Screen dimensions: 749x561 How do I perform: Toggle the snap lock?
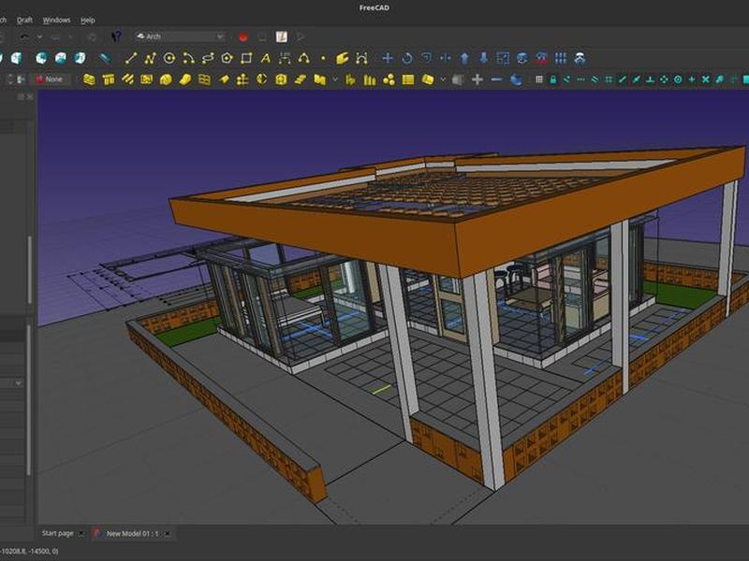[x=553, y=79]
